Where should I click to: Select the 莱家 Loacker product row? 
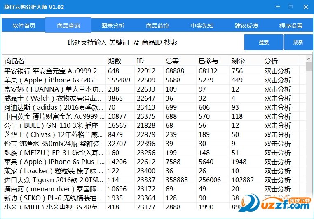154,171
